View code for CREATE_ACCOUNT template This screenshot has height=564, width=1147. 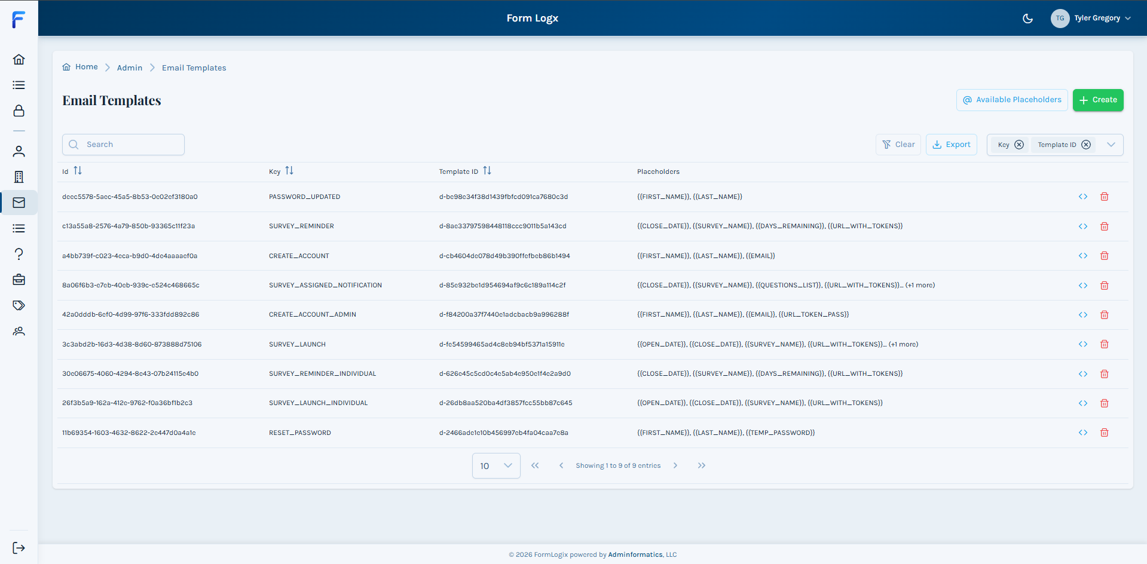(x=1083, y=256)
